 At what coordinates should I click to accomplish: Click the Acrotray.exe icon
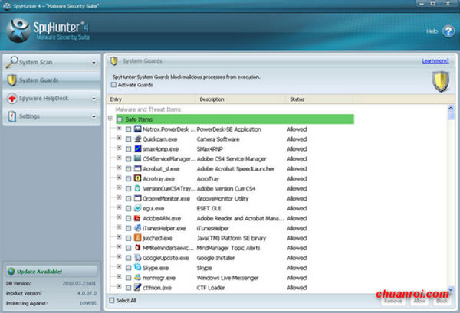coord(137,178)
